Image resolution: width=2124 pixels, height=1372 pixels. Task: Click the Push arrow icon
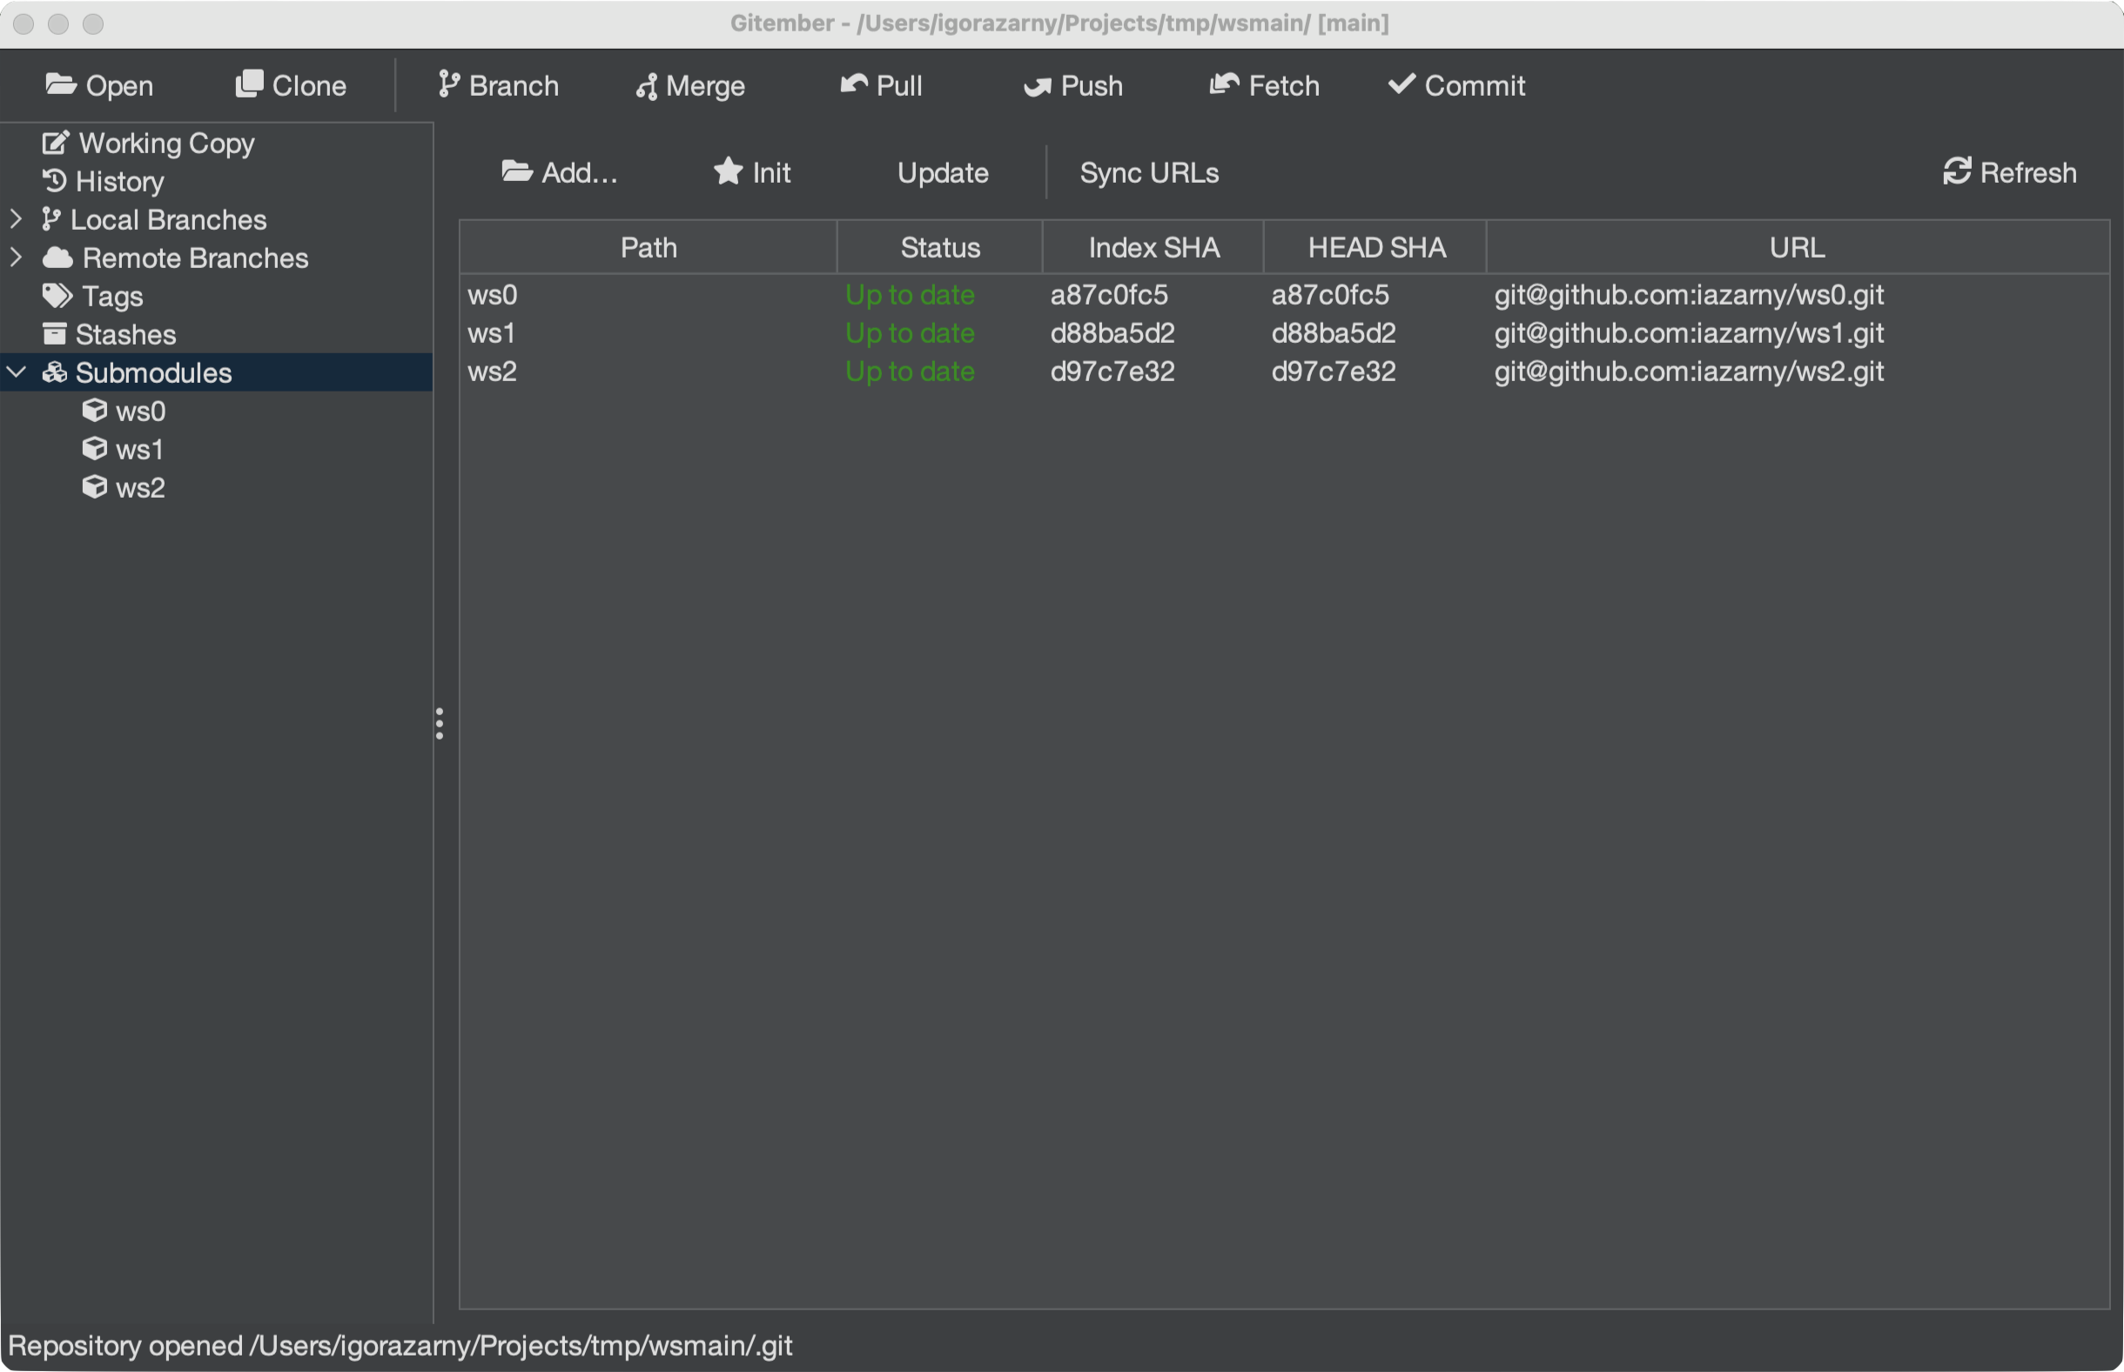coord(1038,85)
